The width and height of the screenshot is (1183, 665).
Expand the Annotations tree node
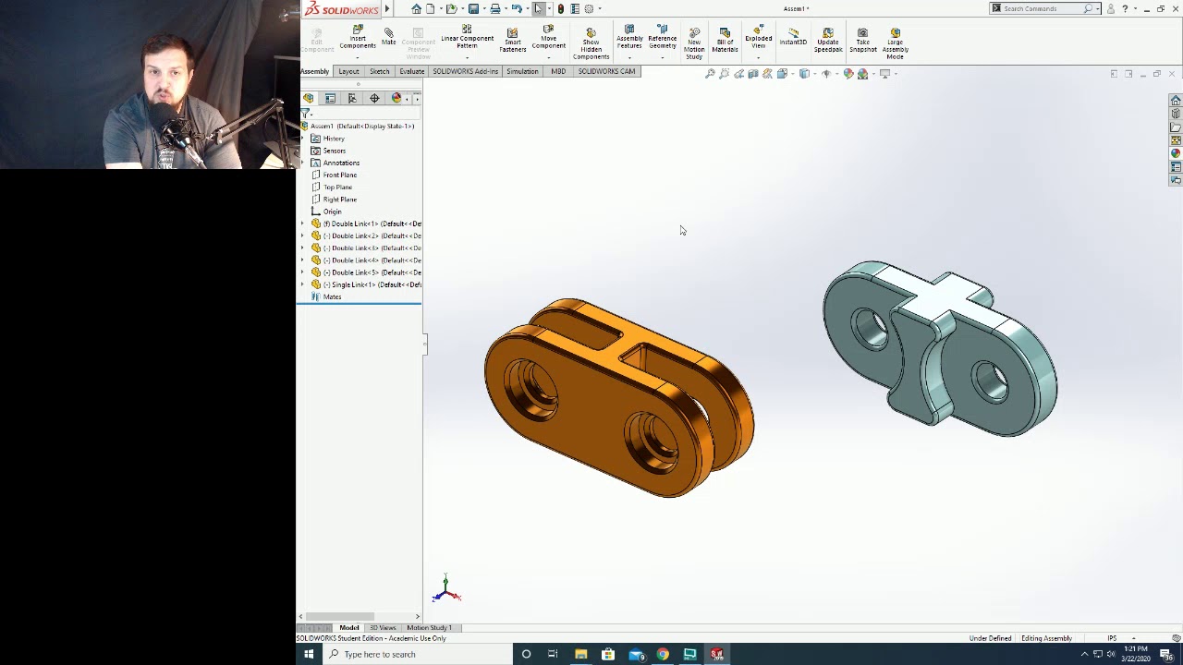302,163
